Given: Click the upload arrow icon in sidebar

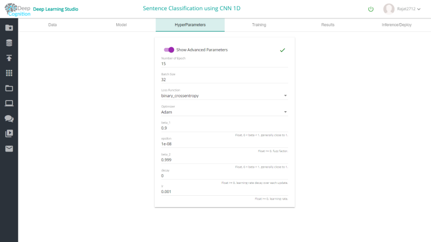Looking at the screenshot, I should [x=9, y=58].
